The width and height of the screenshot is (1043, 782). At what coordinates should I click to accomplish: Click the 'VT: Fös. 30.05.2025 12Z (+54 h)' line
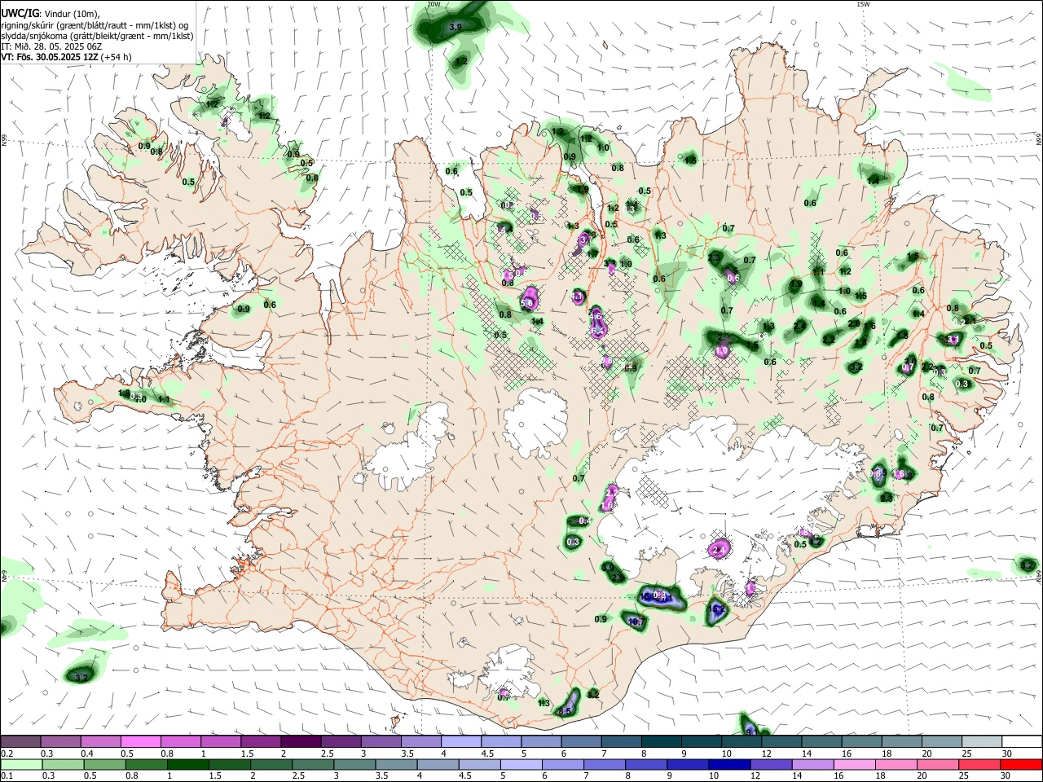coord(66,57)
